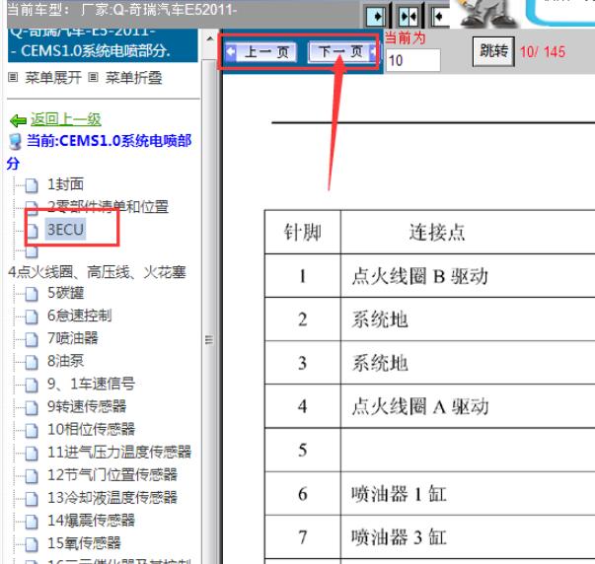Click document icon beside 13冷却液温度传感器
The width and height of the screenshot is (595, 564).
[32, 499]
